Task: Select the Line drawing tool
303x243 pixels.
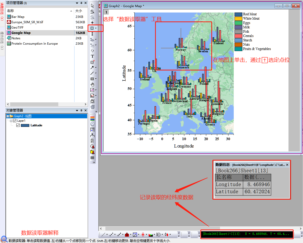Action: point(92,73)
